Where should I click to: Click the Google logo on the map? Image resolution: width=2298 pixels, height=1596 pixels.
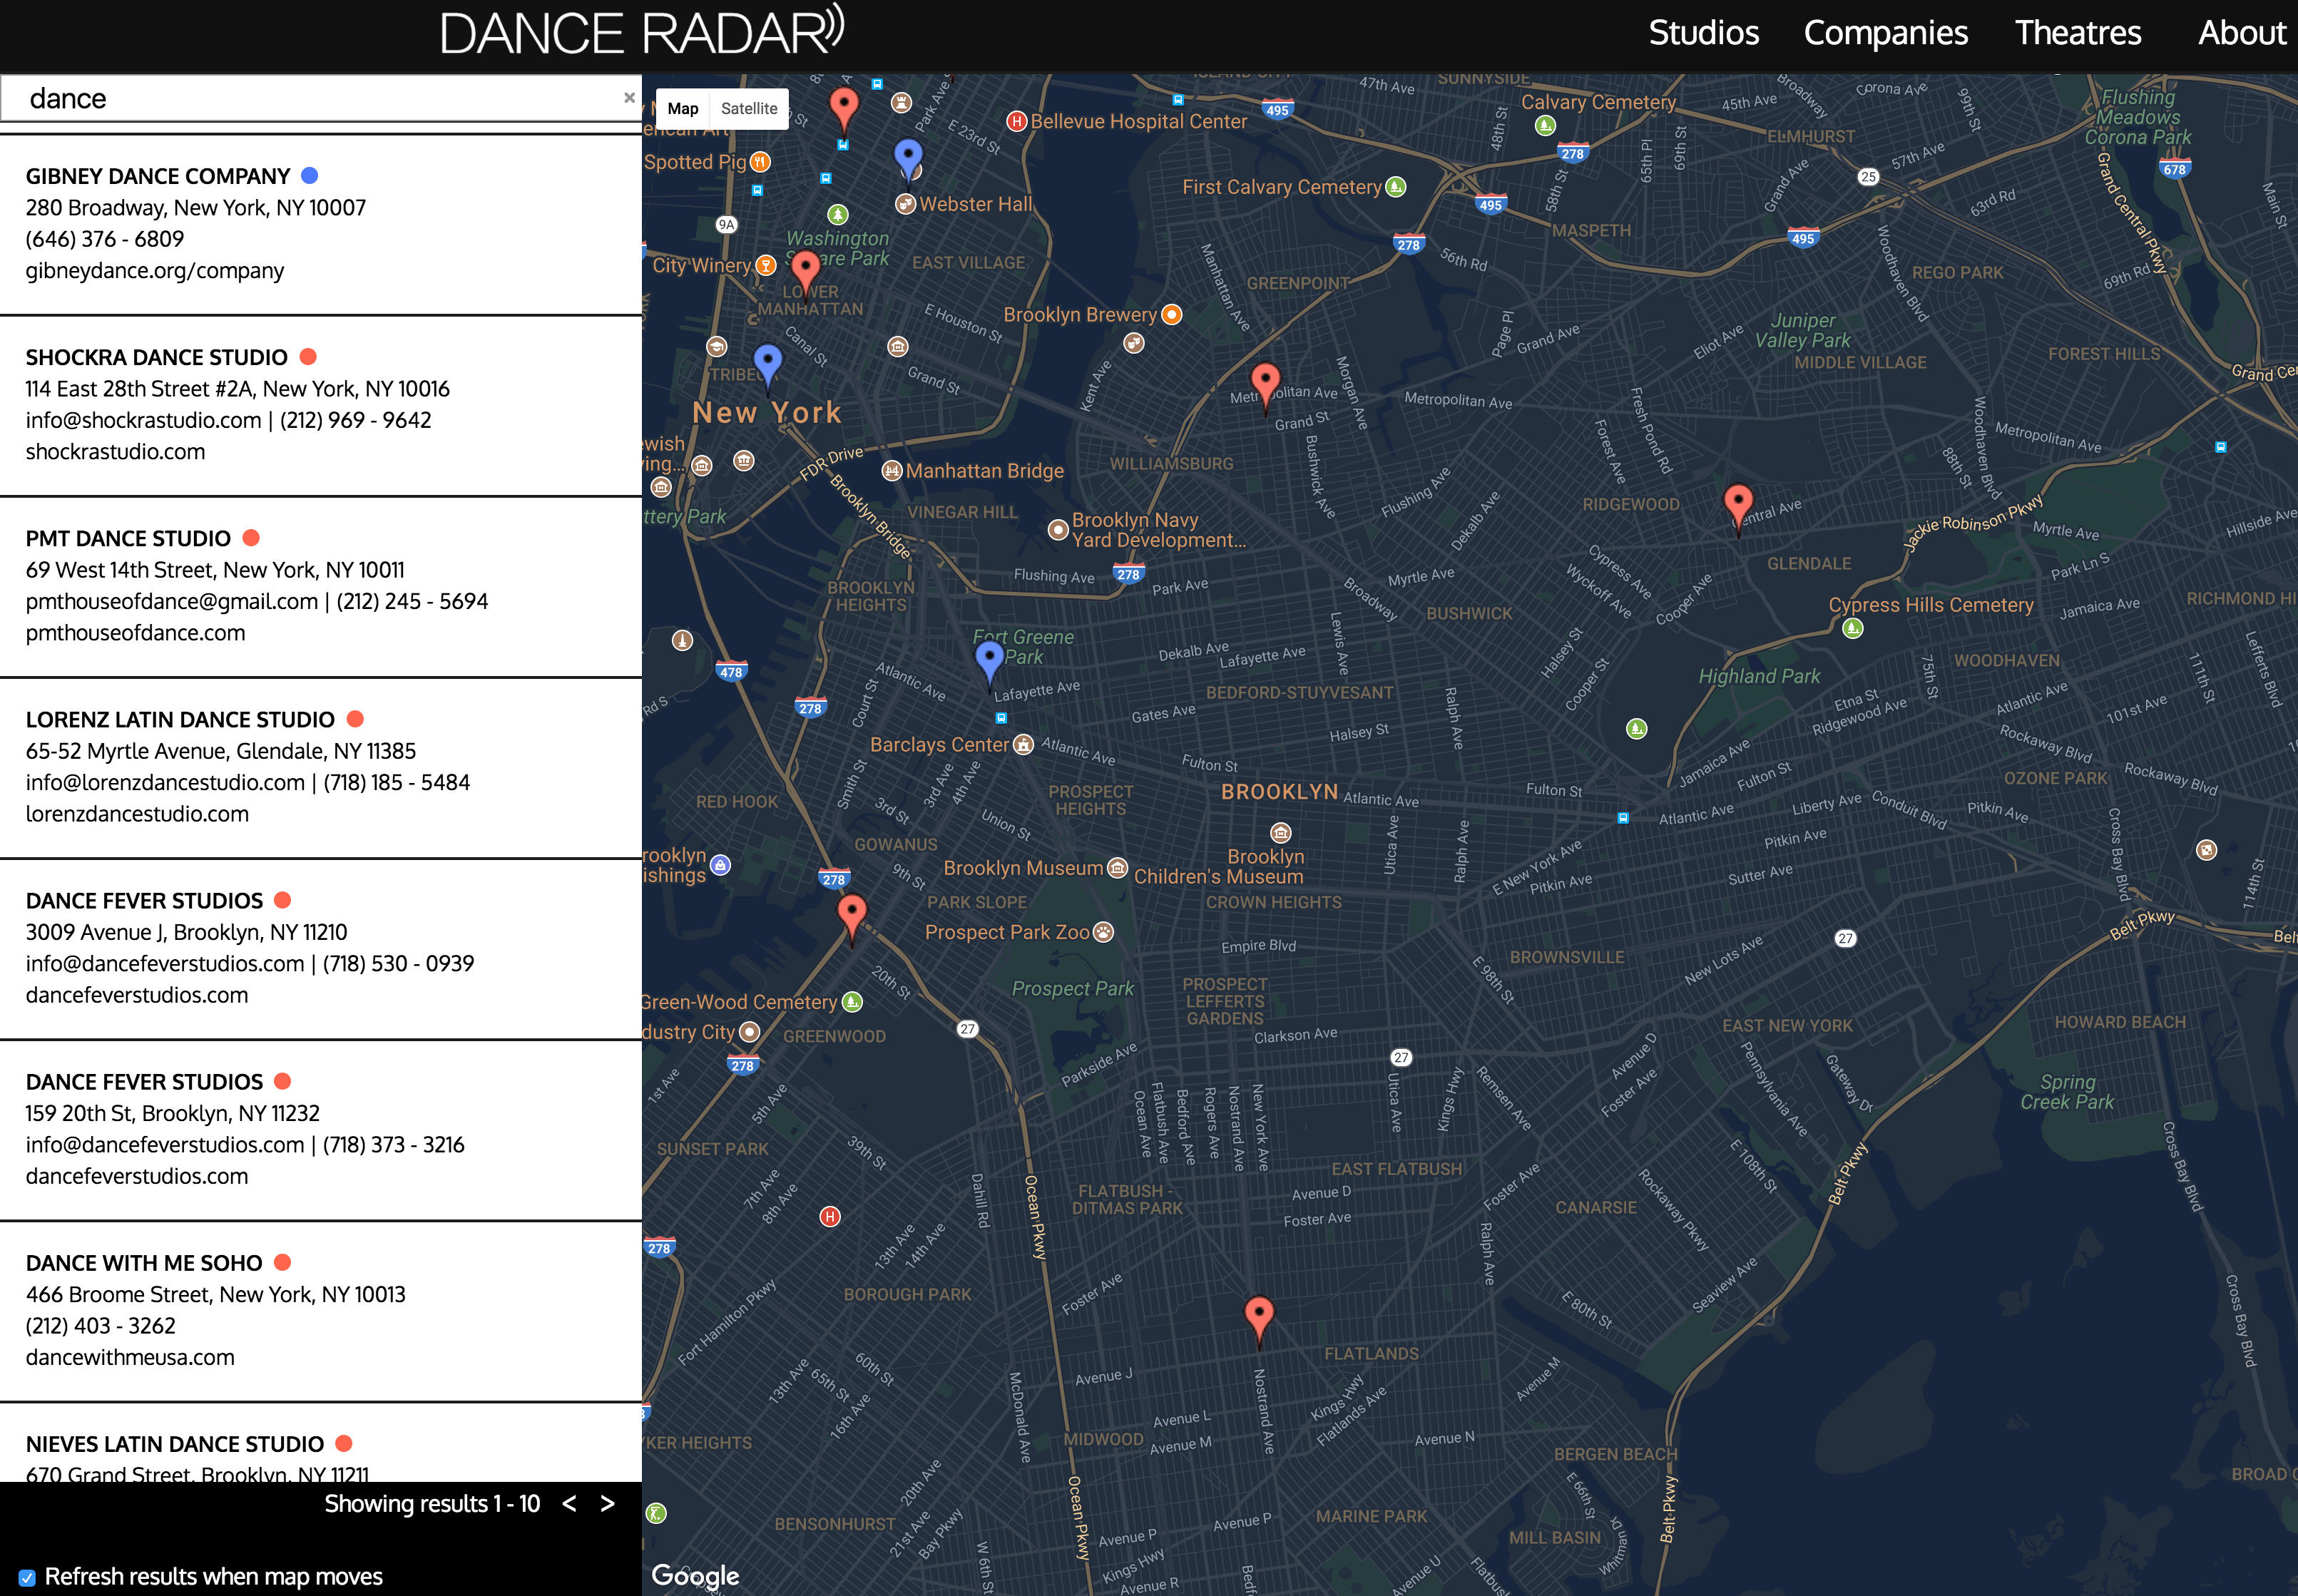coord(695,1575)
